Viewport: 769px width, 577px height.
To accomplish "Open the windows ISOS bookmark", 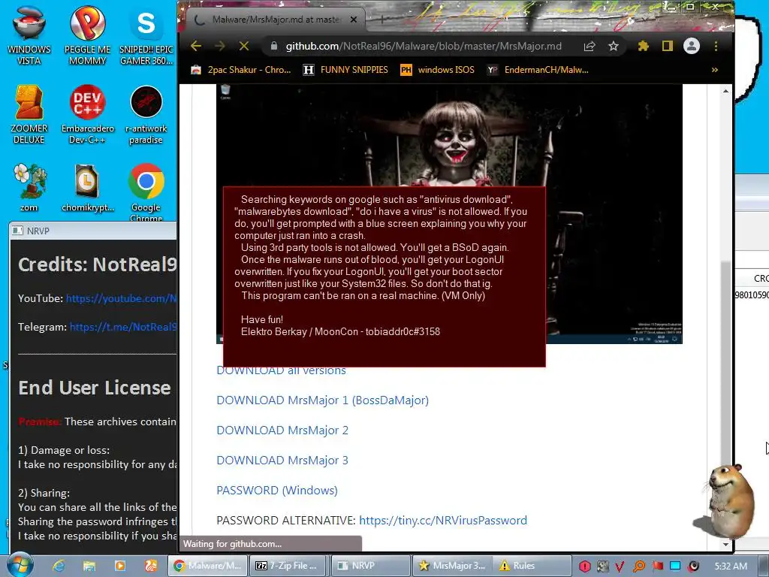I will pos(438,70).
